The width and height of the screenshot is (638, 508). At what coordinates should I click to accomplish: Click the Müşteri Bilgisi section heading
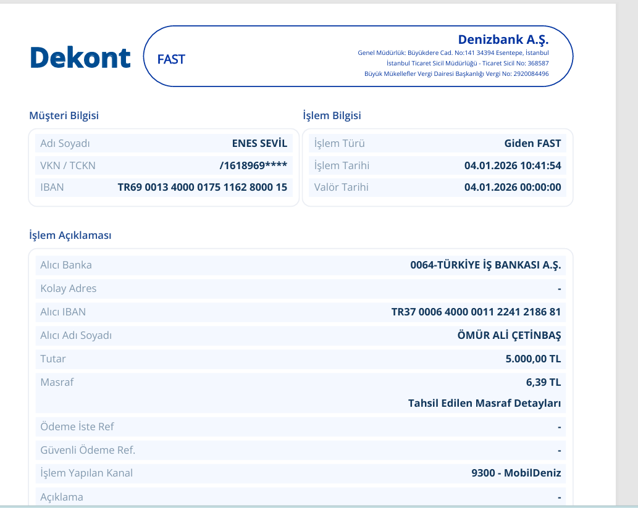point(64,115)
